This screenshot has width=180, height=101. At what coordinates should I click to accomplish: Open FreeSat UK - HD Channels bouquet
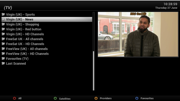click(x=47, y=44)
